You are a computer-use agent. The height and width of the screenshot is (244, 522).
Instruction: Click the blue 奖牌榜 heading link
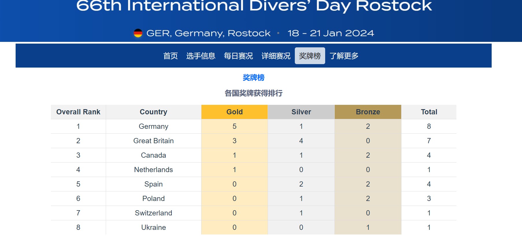[x=253, y=78]
